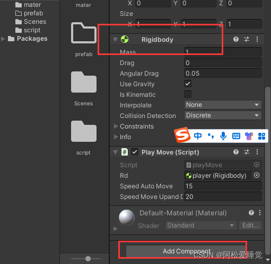Select script folder in project tree
The image size is (271, 264).
28,30
